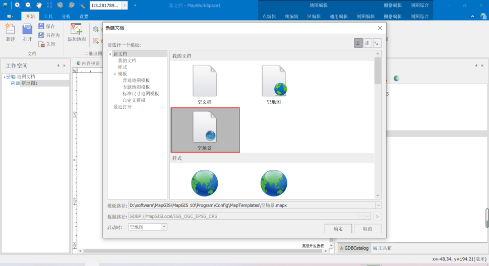Viewport: 489px width, 266px height.
Task: Click the > button beside data path
Action: coord(377,216)
